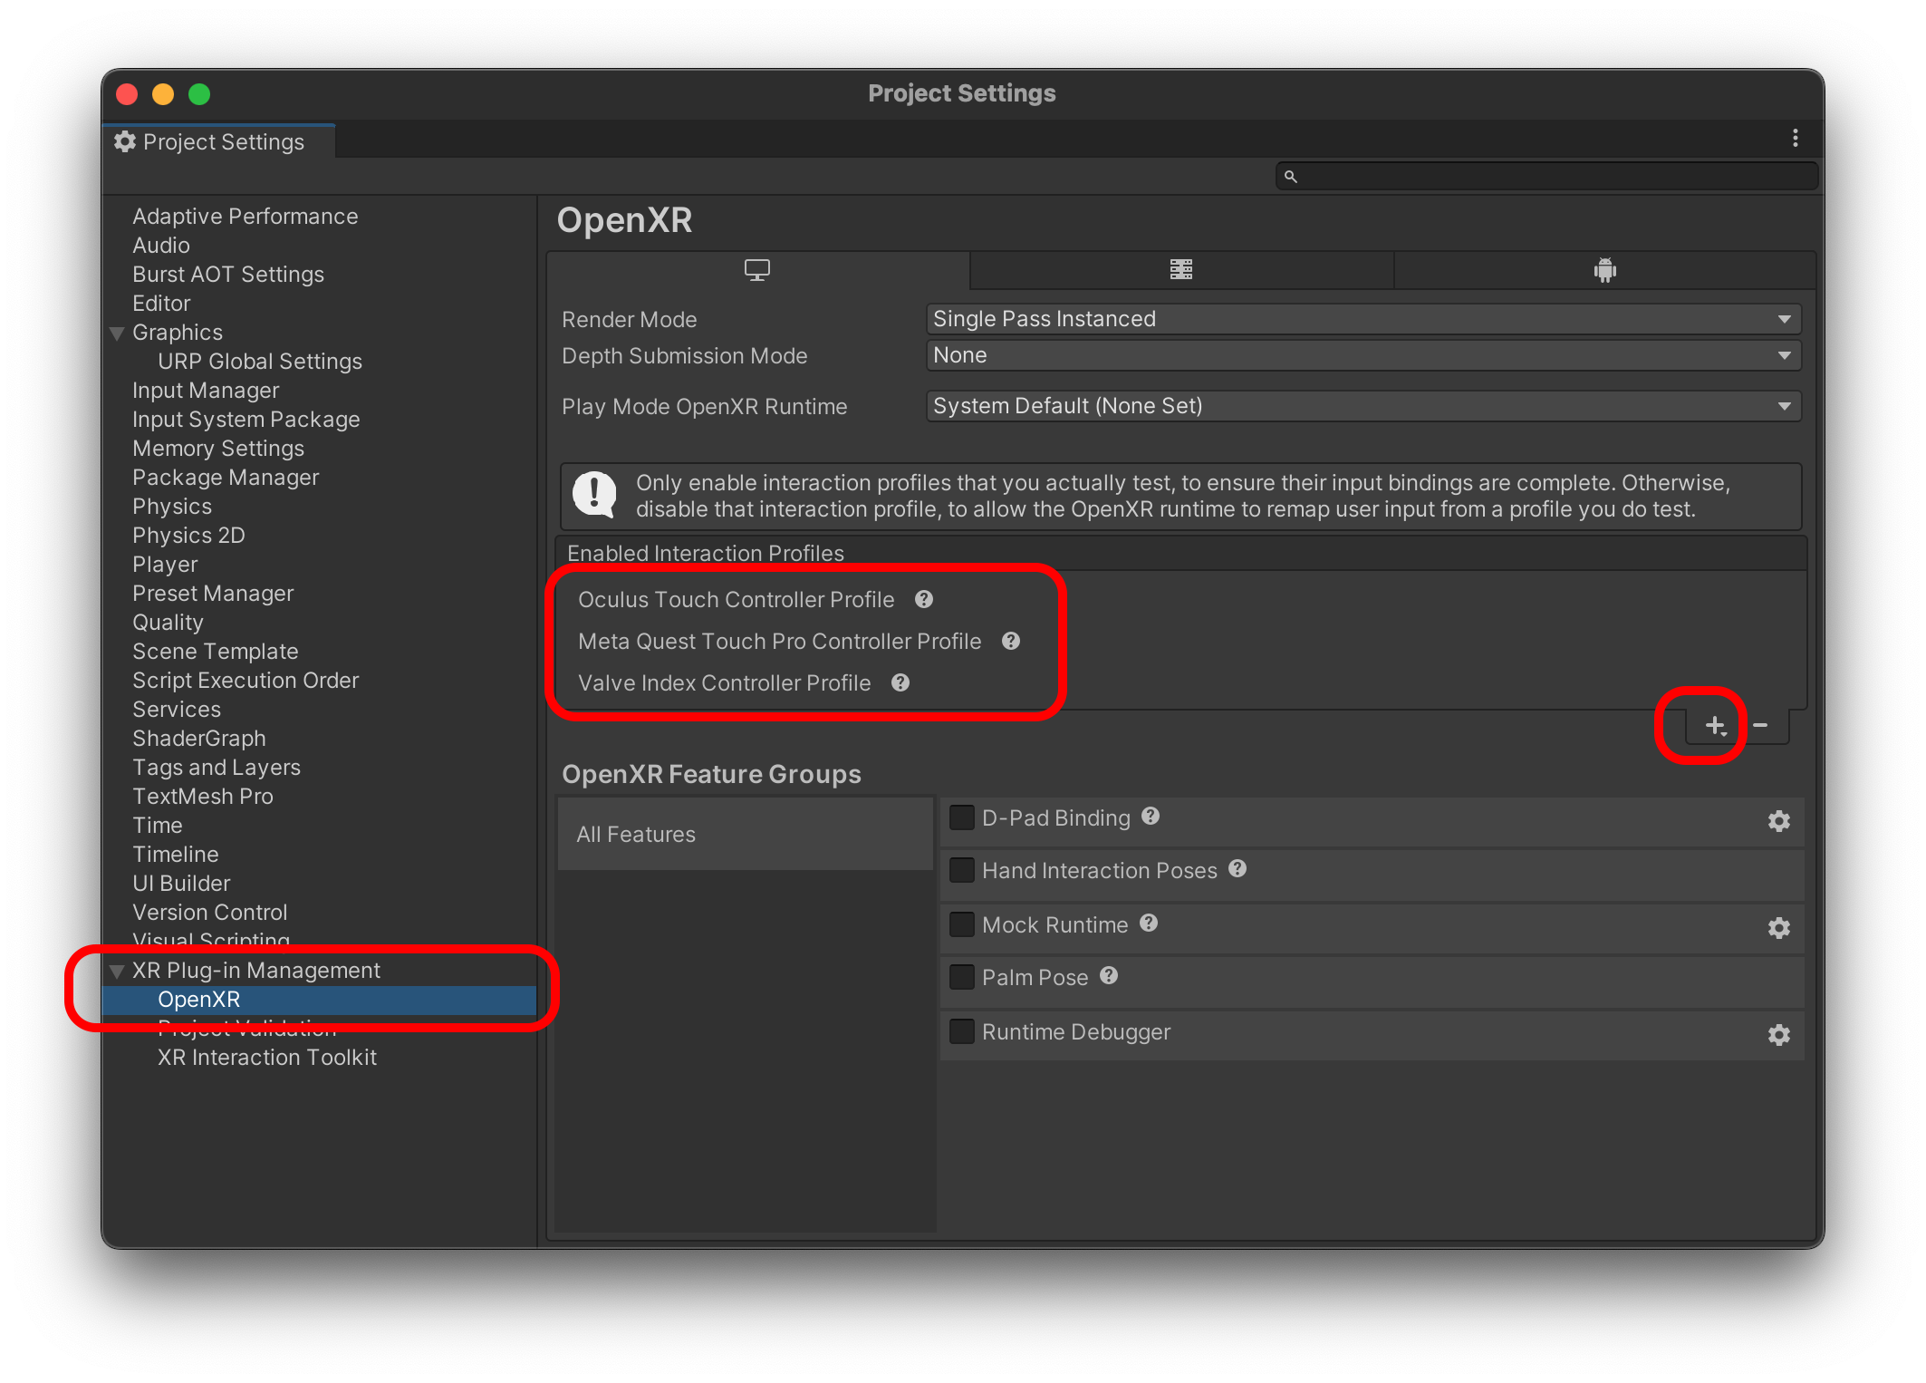The height and width of the screenshot is (1383, 1926).
Task: Click help icon beside Valve Index Controller Profile
Action: coord(900,683)
